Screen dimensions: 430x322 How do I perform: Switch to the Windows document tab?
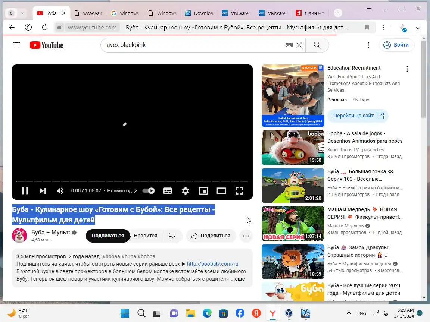coord(163,13)
